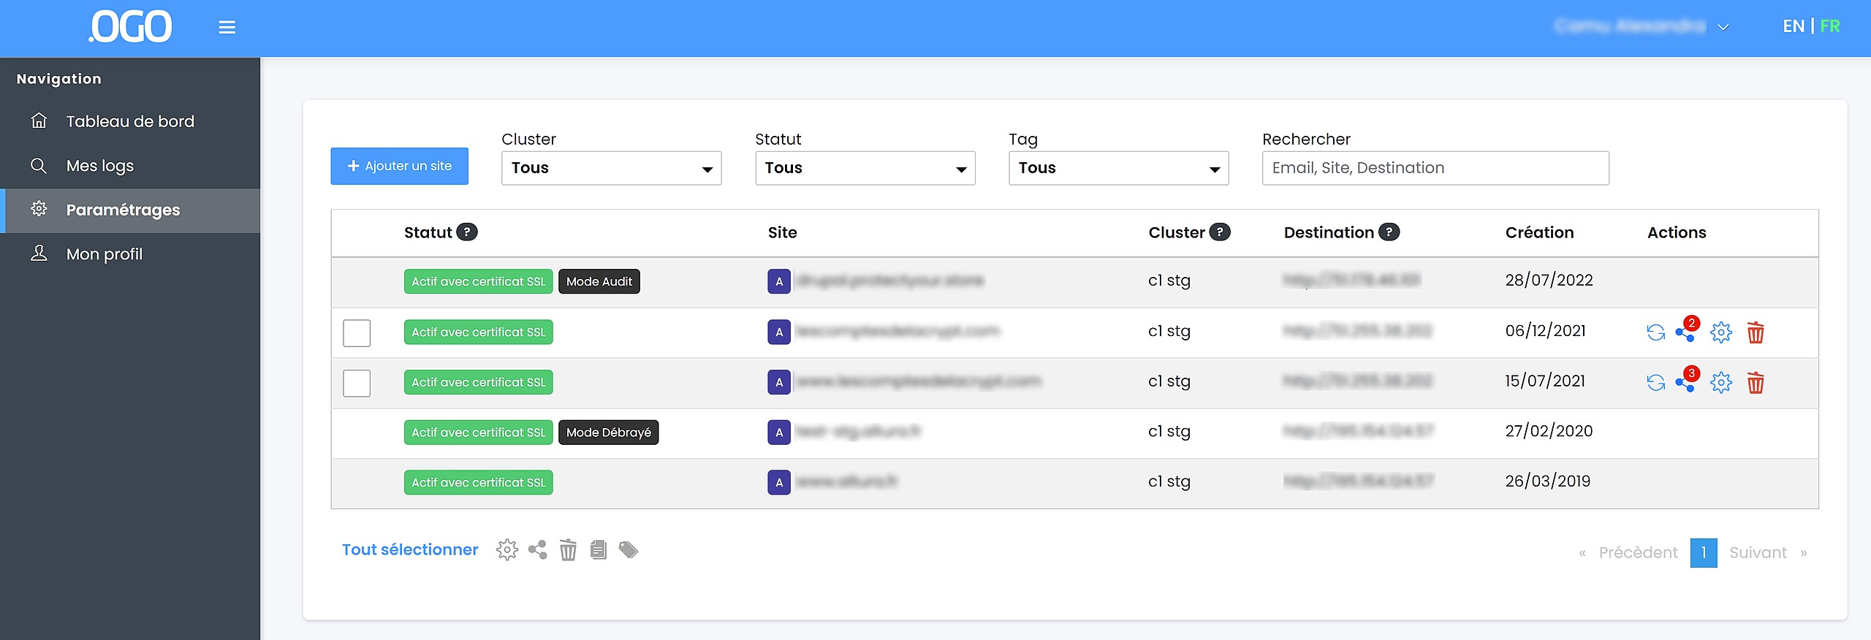Click Ajouter un site button
The image size is (1871, 640).
click(399, 166)
